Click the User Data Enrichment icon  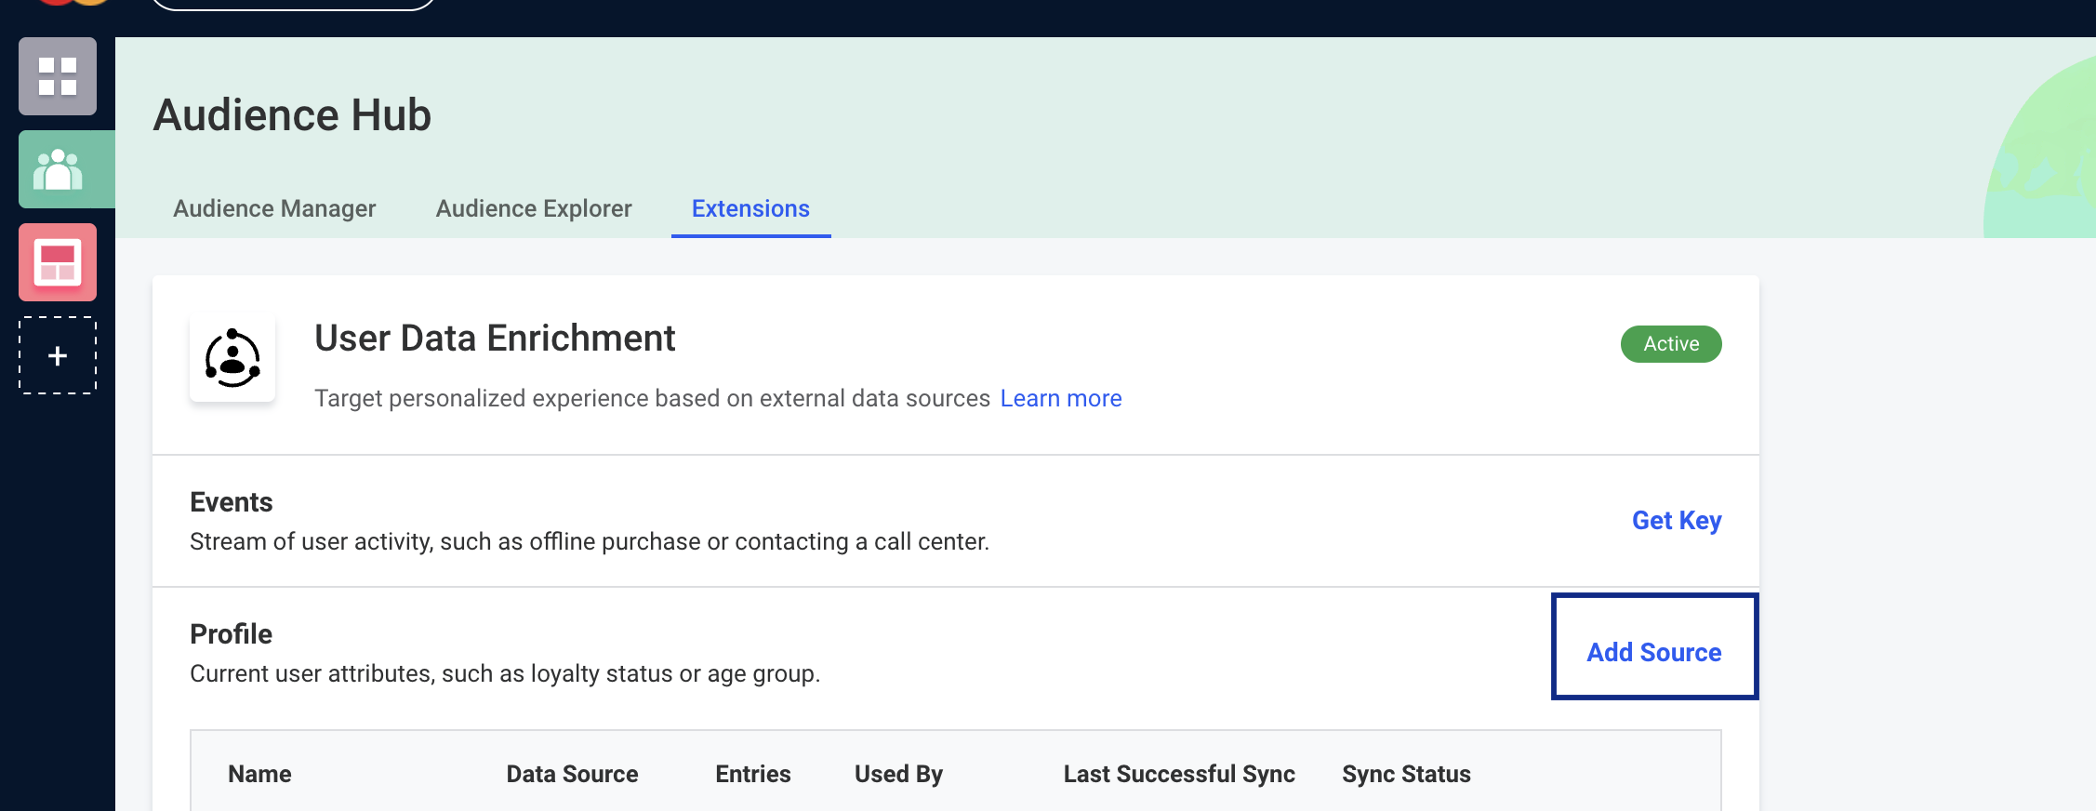232,358
